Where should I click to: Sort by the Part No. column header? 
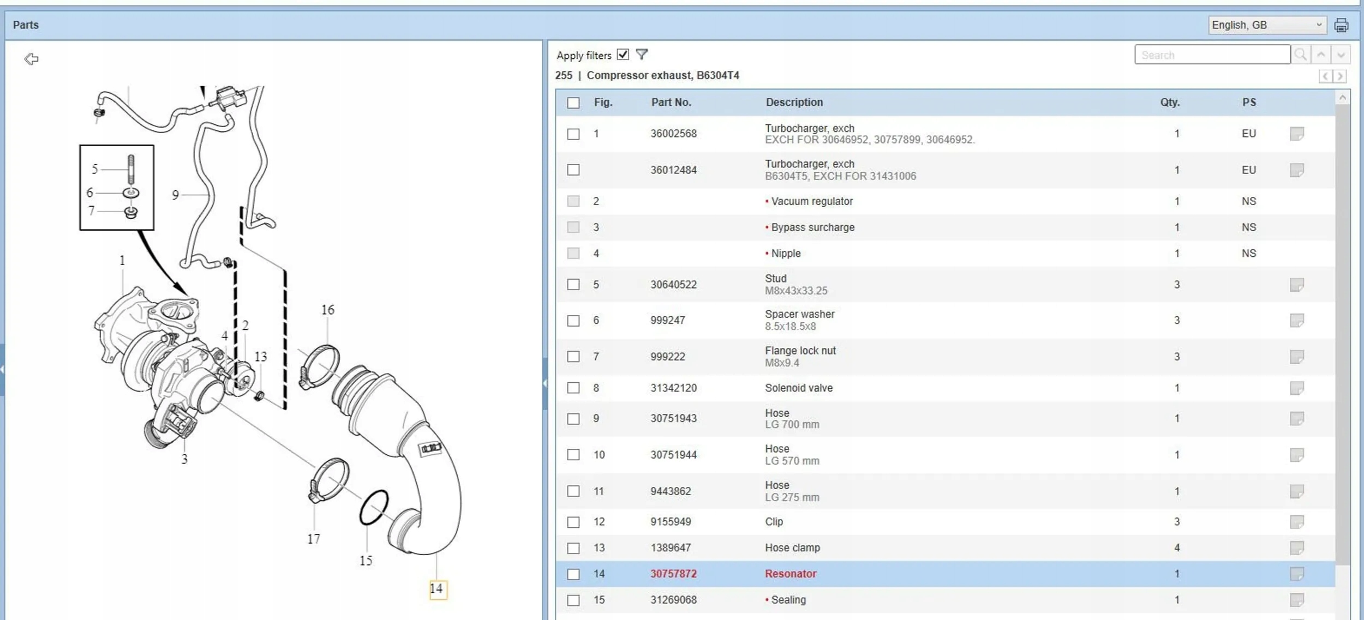[671, 103]
